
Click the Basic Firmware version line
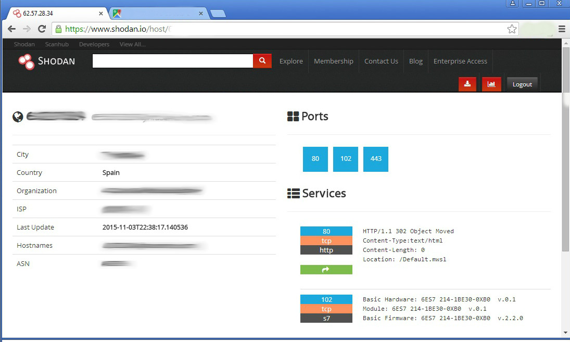click(x=443, y=318)
